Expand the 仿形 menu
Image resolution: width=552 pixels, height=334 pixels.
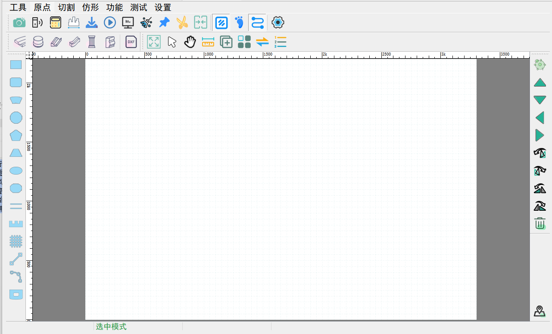pyautogui.click(x=90, y=7)
